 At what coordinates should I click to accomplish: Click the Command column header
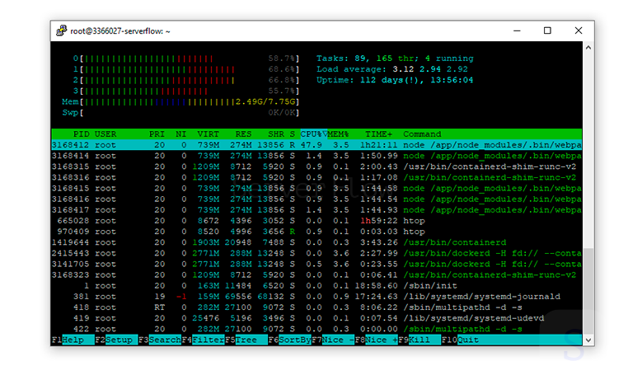pos(422,134)
